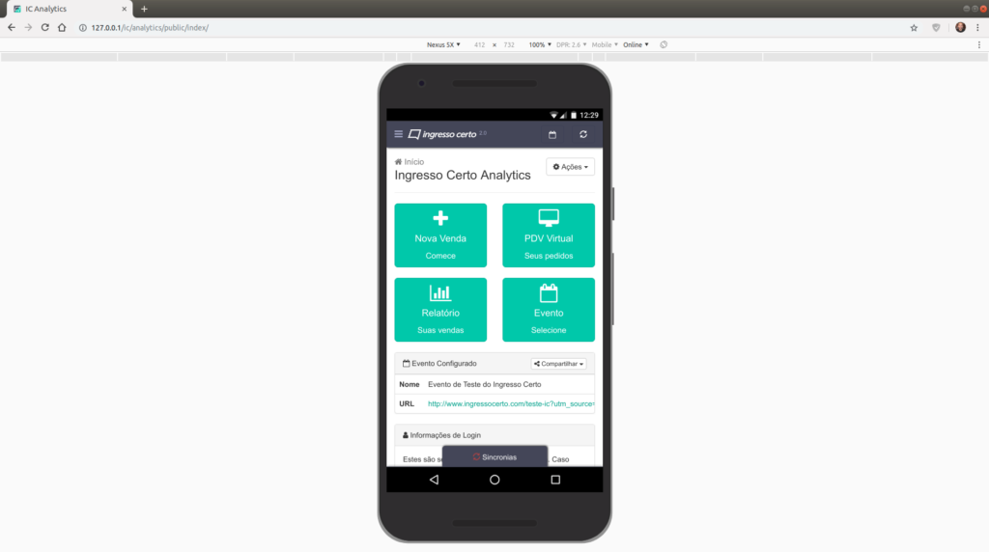Close the IC Analytics tab

coord(124,9)
